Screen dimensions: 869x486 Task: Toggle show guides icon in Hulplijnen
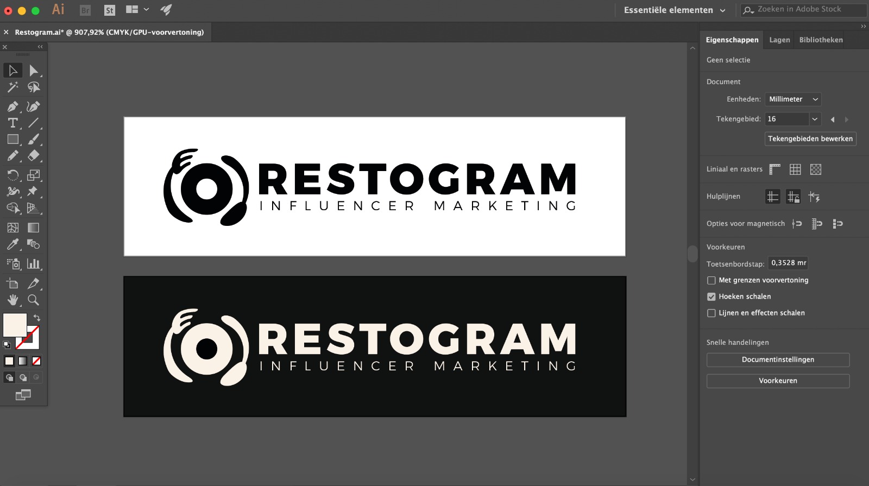pyautogui.click(x=773, y=197)
